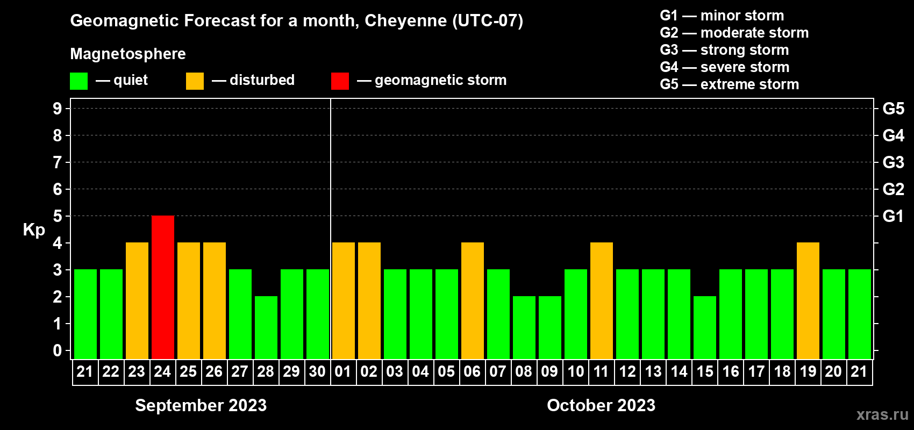Click the orange bar for October 19
The height and width of the screenshot is (430, 914).
click(x=808, y=301)
